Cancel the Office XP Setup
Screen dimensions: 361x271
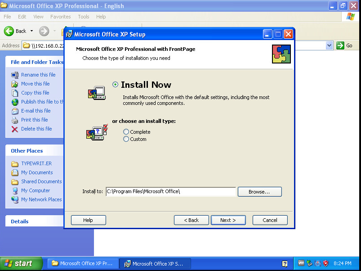[270, 220]
